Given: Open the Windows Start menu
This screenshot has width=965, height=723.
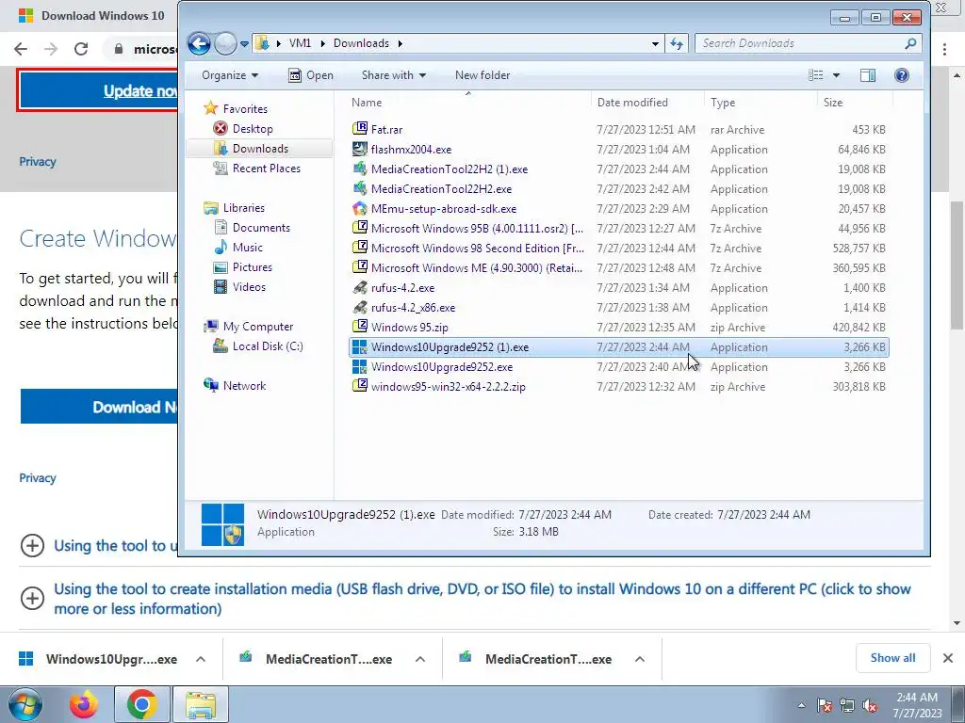Looking at the screenshot, I should click(x=25, y=704).
